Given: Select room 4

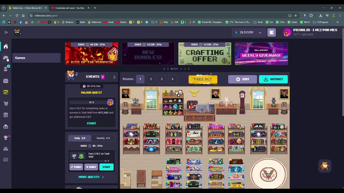Looking at the screenshot, I should click(172, 79).
